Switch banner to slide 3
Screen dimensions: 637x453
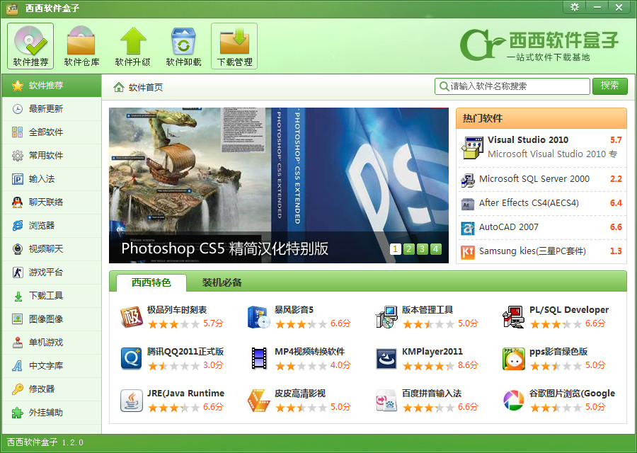point(422,249)
